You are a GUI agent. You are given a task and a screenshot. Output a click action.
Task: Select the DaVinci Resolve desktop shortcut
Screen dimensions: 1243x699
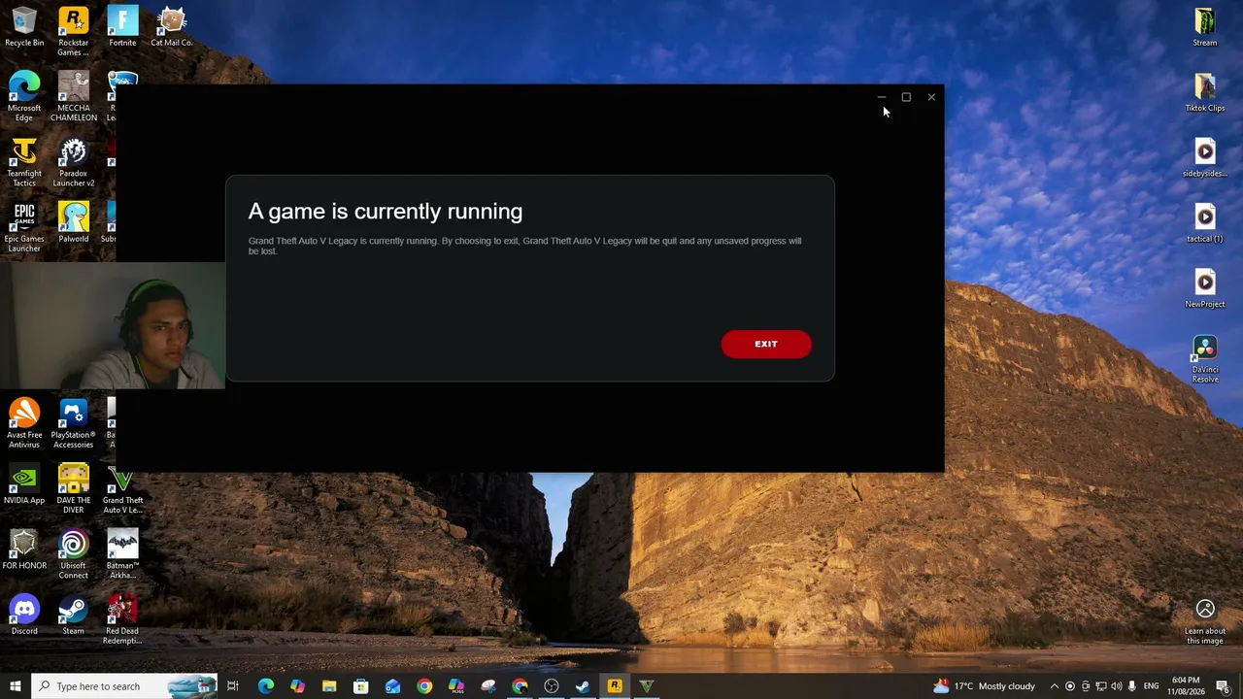click(1205, 359)
